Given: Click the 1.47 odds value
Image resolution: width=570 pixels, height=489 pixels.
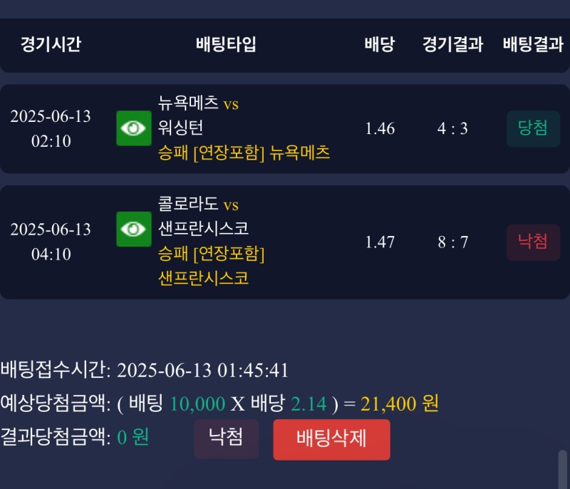Looking at the screenshot, I should 380,242.
